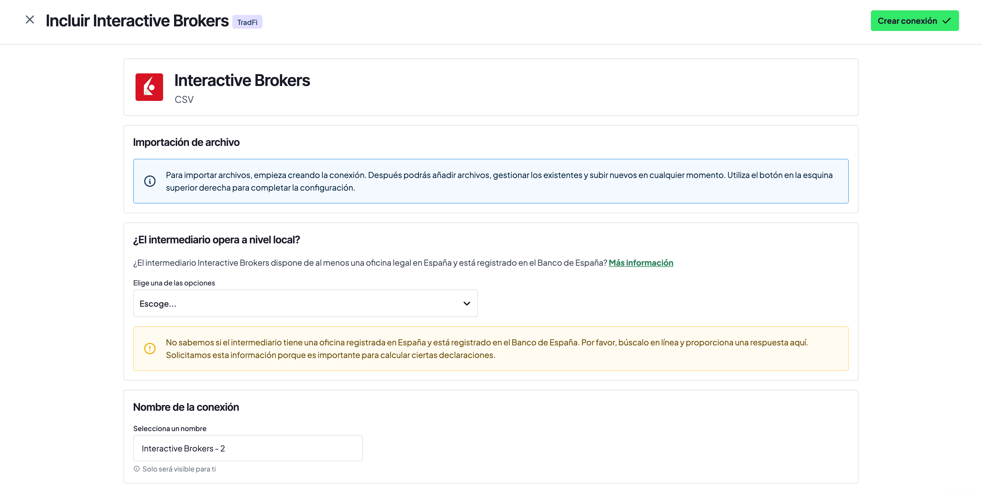Click the page title Incluir Interactive Brokers

(137, 21)
